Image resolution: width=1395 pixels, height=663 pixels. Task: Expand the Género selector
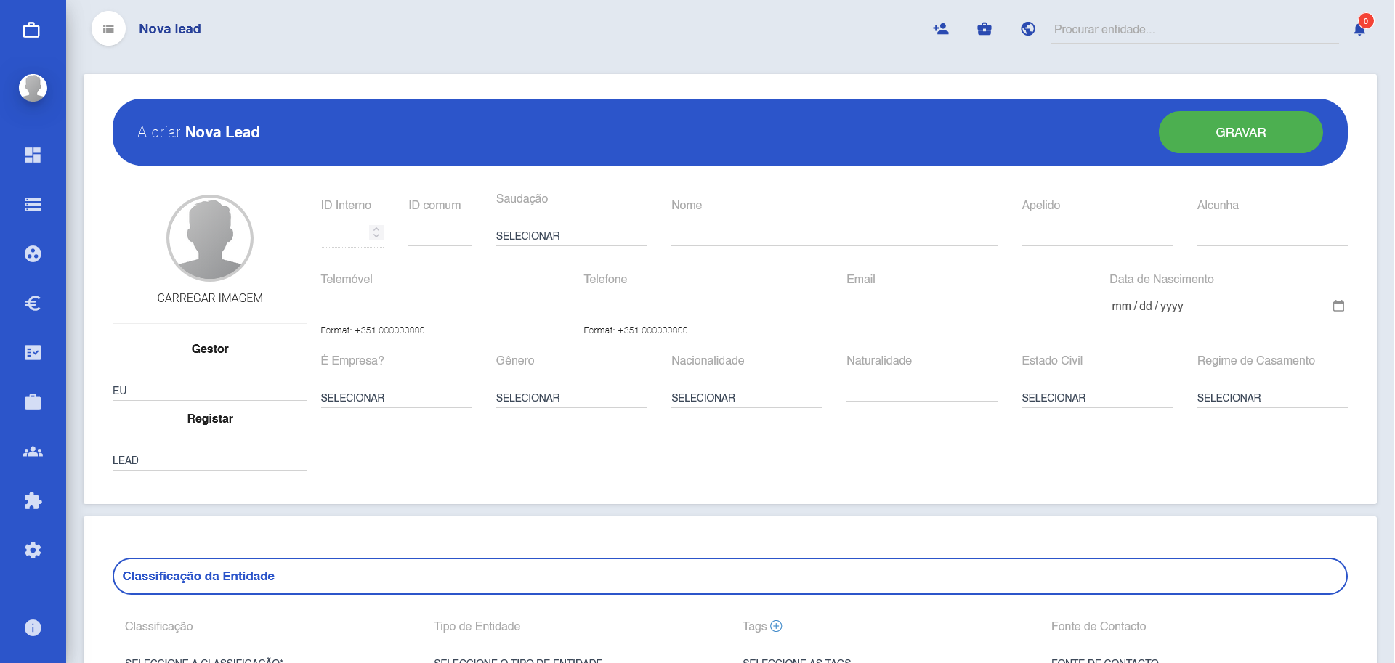570,398
